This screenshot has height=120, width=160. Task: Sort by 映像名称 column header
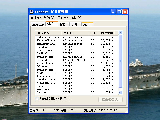click(x=48, y=33)
